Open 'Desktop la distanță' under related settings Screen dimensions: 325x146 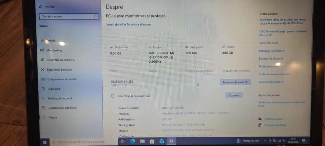pyautogui.click(x=271, y=59)
